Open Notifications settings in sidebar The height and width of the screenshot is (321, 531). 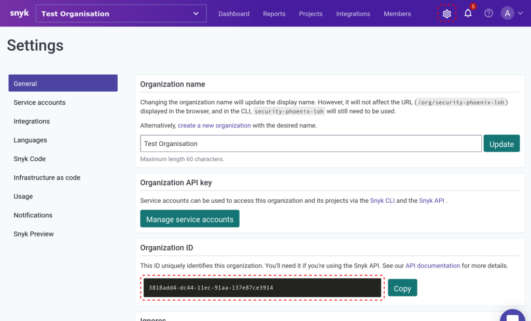point(33,215)
